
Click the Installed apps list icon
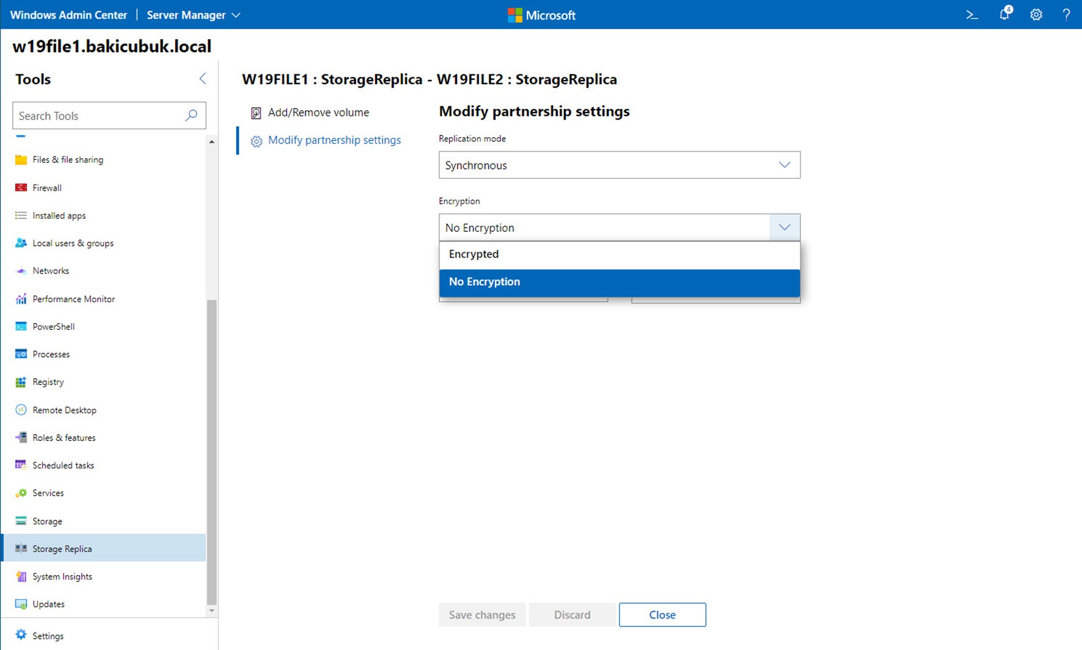tap(21, 216)
